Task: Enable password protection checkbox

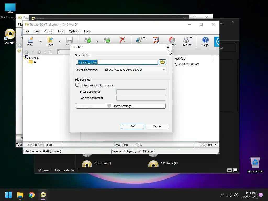Action: tap(77, 85)
